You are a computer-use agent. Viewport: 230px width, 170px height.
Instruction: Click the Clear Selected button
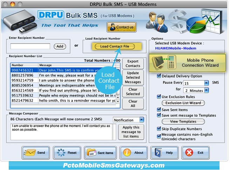133,91
